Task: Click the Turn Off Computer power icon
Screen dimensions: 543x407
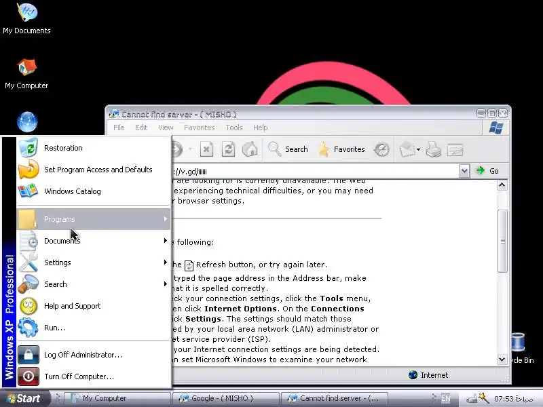Action: [x=29, y=376]
